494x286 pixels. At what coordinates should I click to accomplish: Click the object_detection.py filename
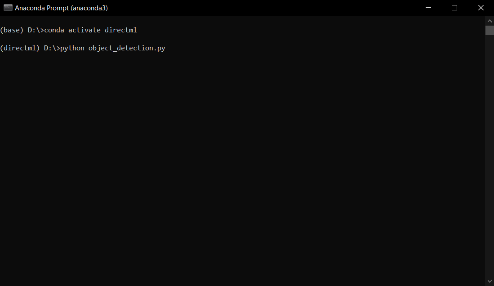point(127,48)
